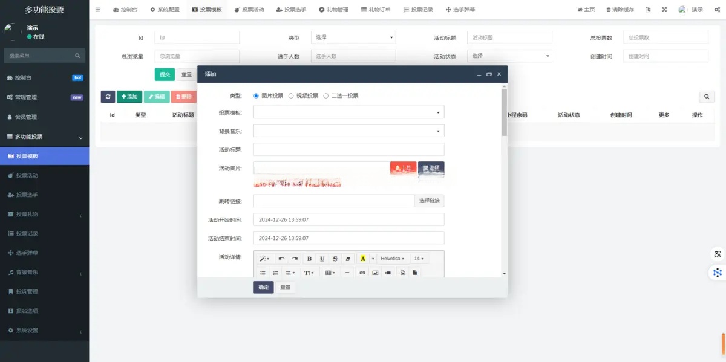Viewport: 726px width, 362px height.
Task: Click the 活动标题 field in the dialog
Action: (x=348, y=150)
